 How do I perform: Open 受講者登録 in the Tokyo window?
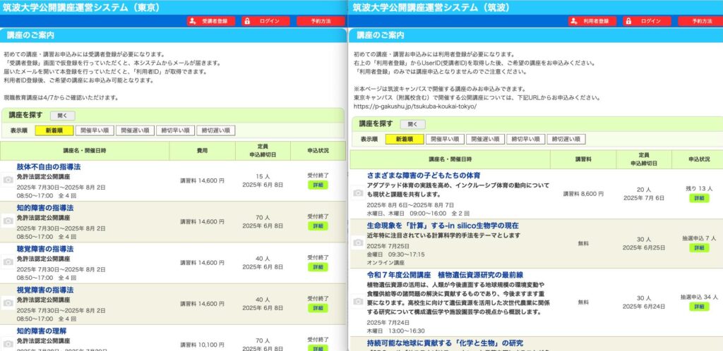tap(210, 21)
